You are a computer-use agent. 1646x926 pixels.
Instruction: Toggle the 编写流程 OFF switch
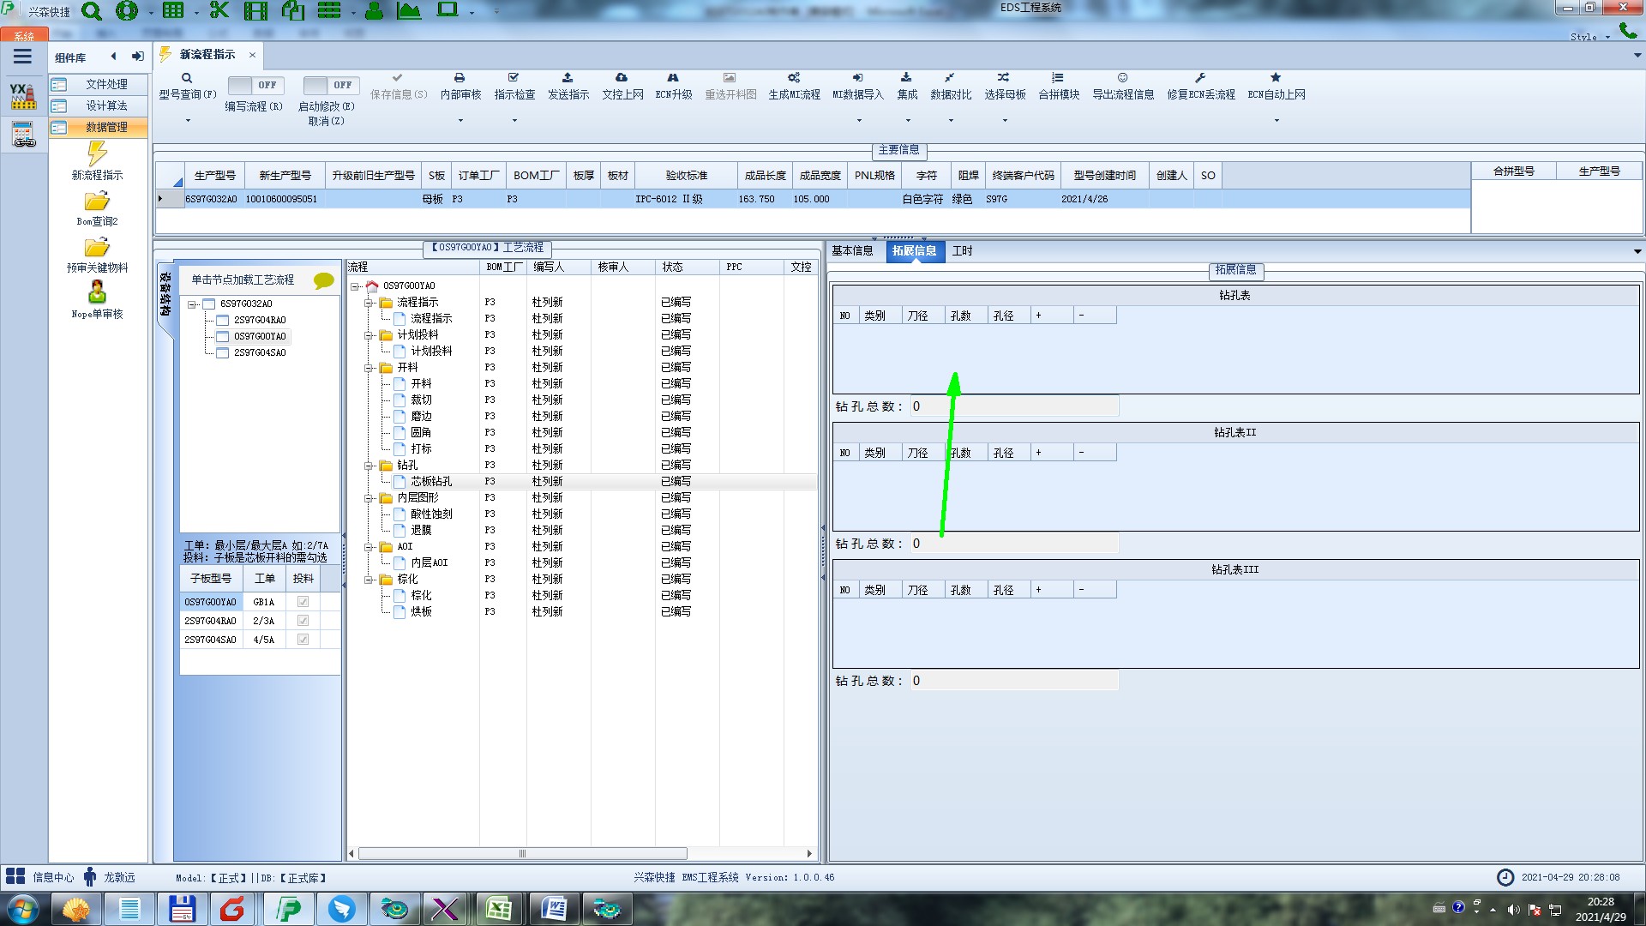tap(255, 85)
